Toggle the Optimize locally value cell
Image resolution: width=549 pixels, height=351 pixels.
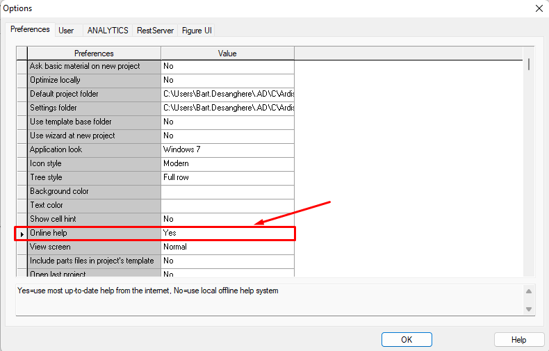click(x=227, y=80)
